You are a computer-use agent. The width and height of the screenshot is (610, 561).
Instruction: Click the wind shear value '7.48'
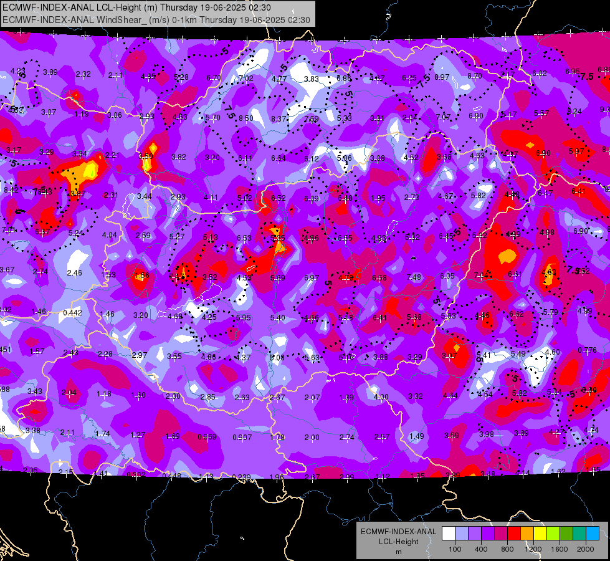(414, 277)
